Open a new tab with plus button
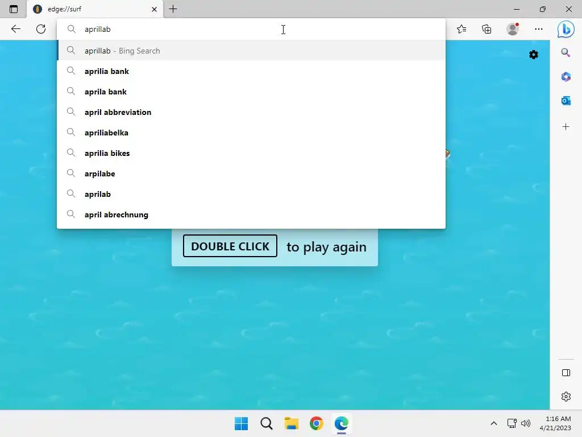582x437 pixels. click(173, 9)
